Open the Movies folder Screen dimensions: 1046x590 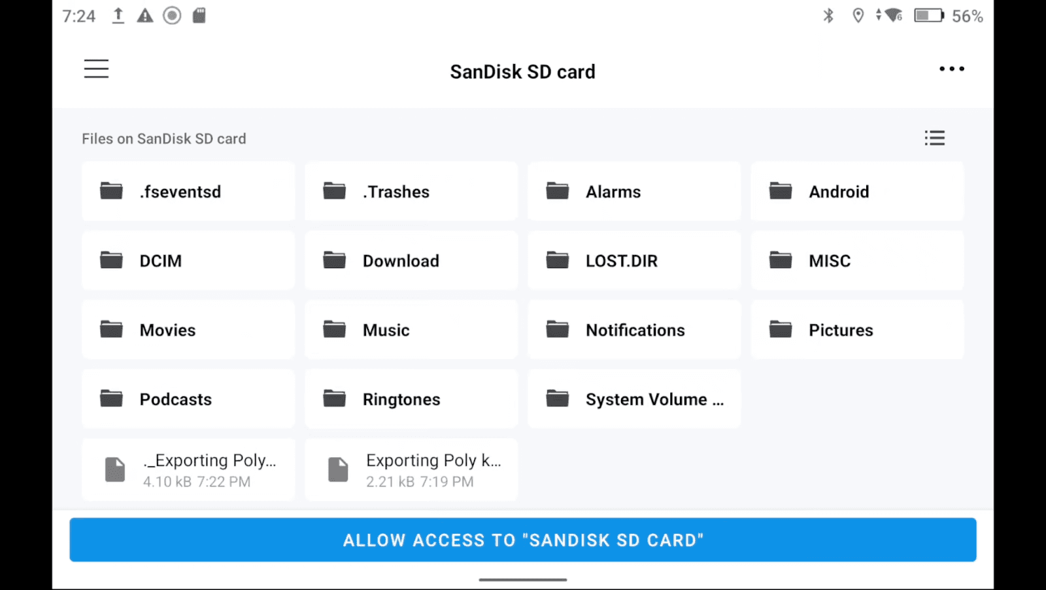[188, 330]
